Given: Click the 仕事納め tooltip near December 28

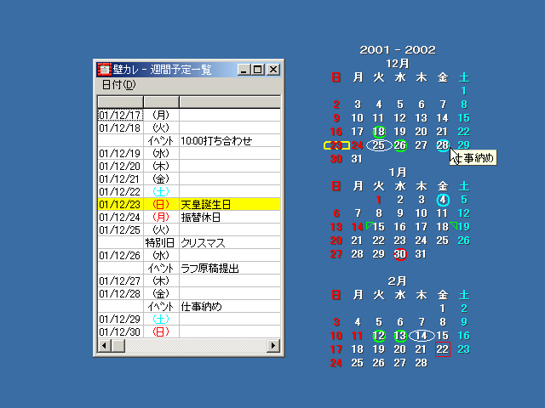Looking at the screenshot, I should (x=473, y=158).
